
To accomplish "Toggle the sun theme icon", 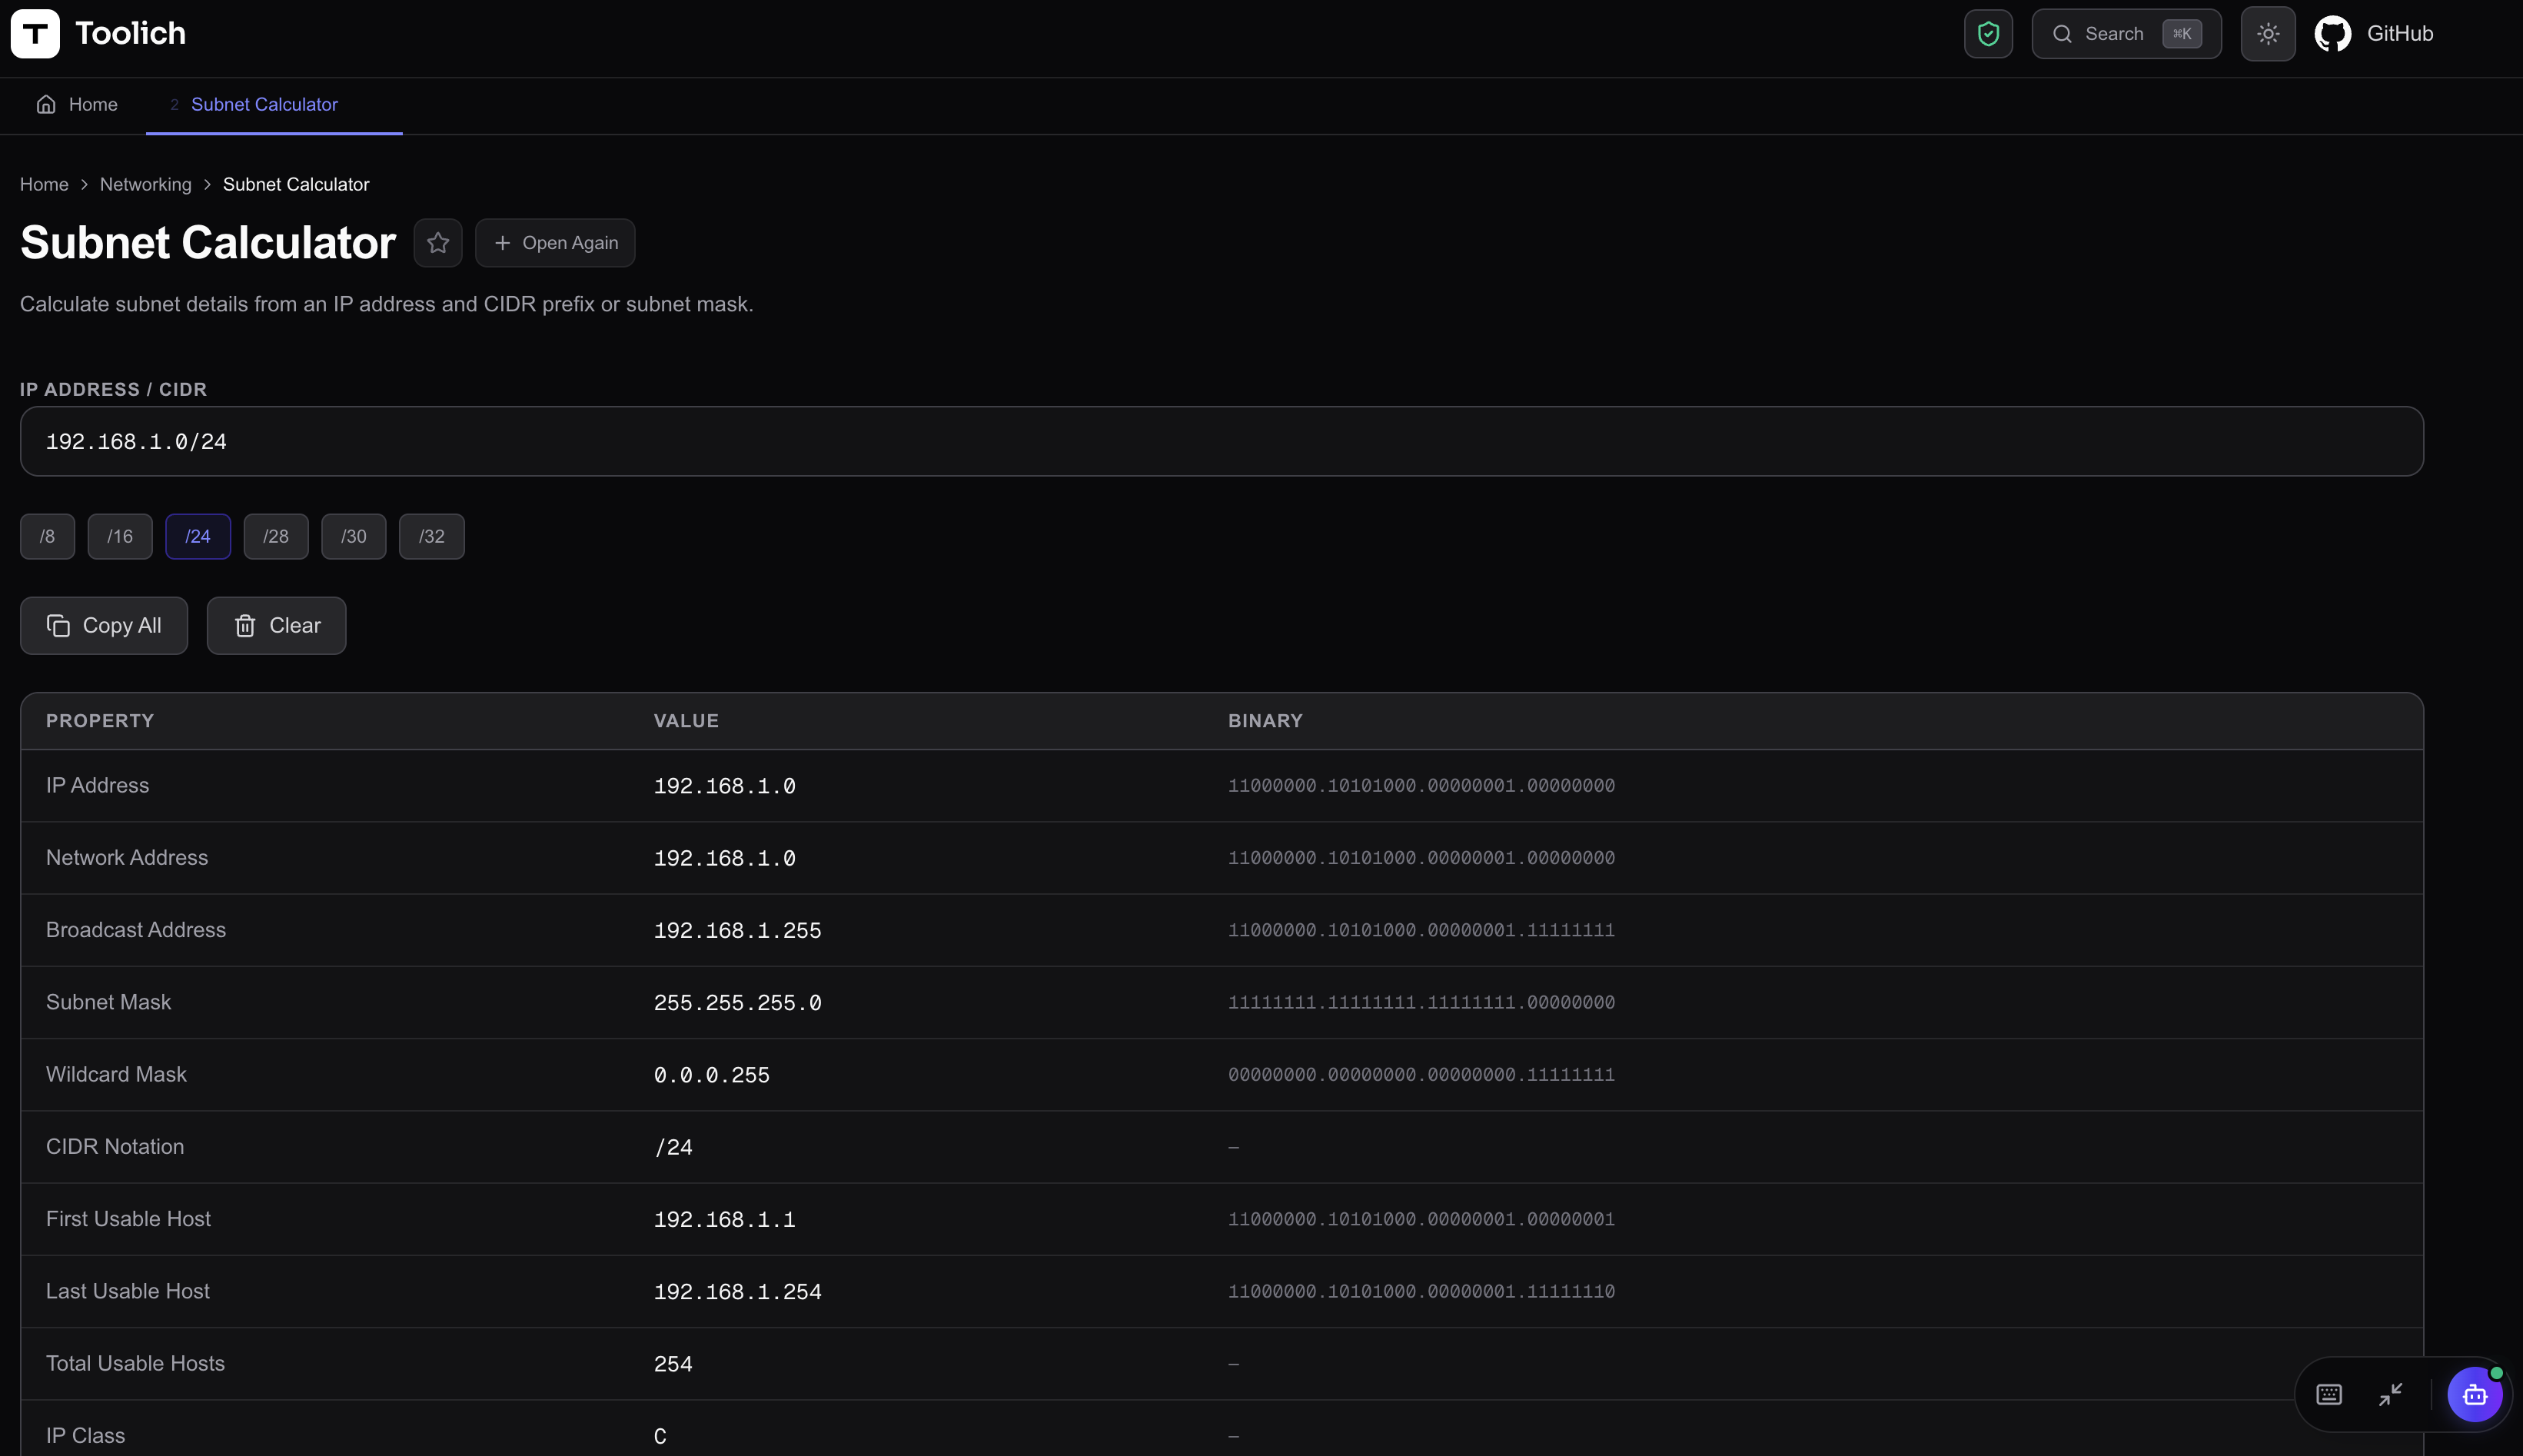I will click(x=2268, y=34).
